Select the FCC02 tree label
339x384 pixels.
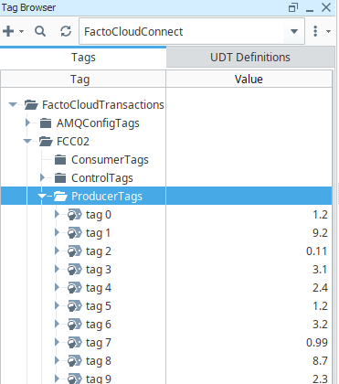coord(73,142)
